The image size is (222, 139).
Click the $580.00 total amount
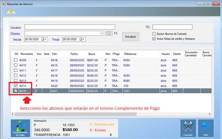click(70, 130)
